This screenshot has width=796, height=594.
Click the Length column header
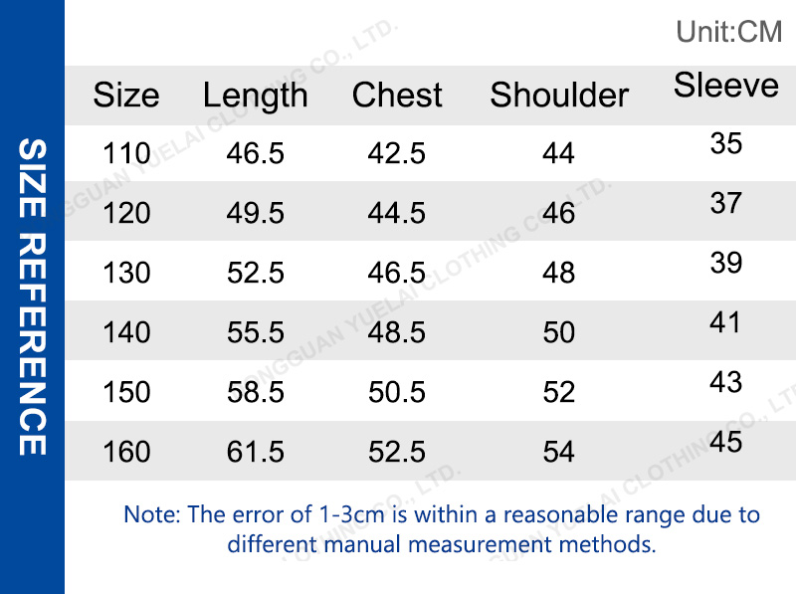[256, 96]
